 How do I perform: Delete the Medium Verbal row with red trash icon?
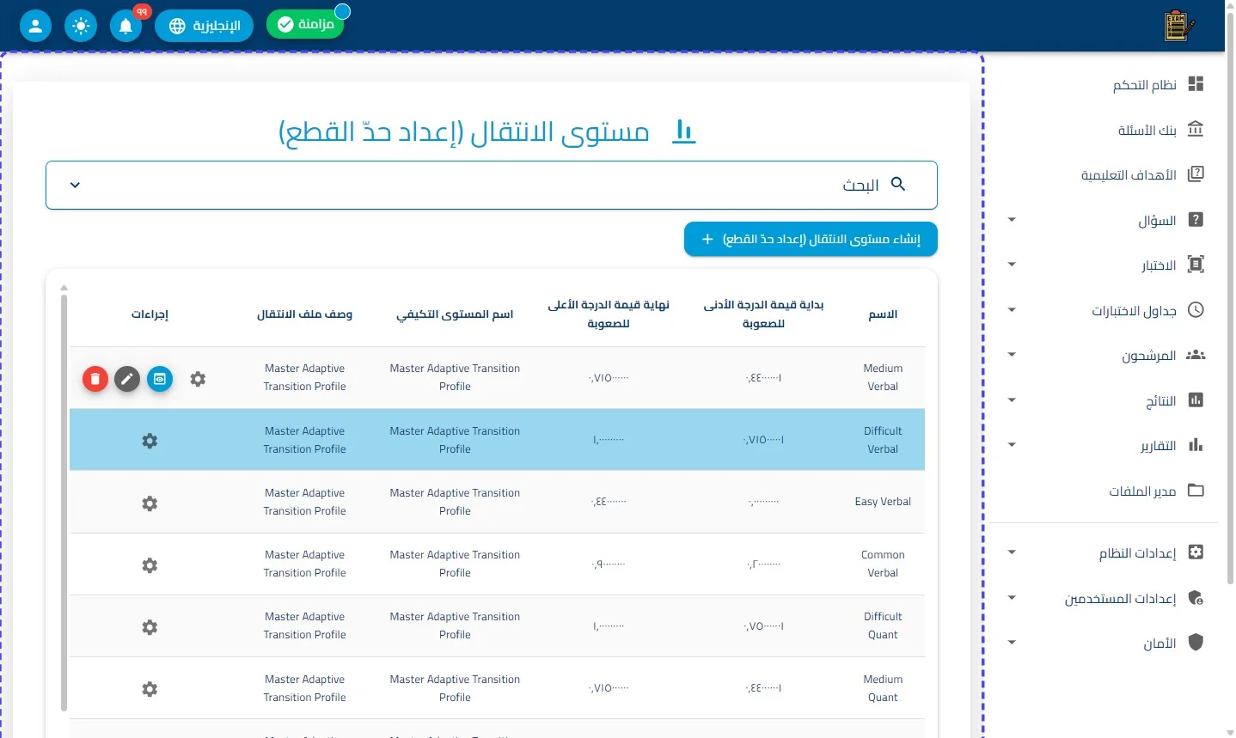click(95, 379)
